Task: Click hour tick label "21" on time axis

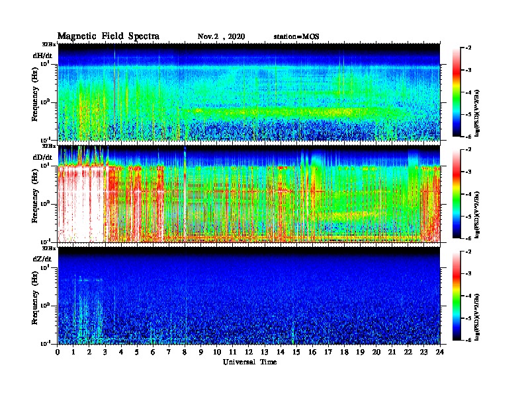Action: tap(392, 353)
